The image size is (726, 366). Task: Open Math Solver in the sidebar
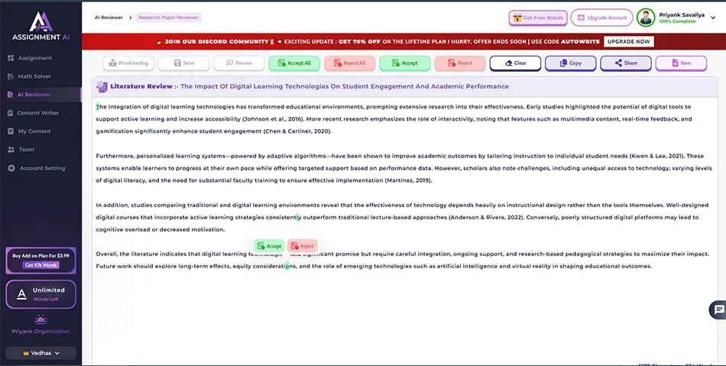pos(34,76)
